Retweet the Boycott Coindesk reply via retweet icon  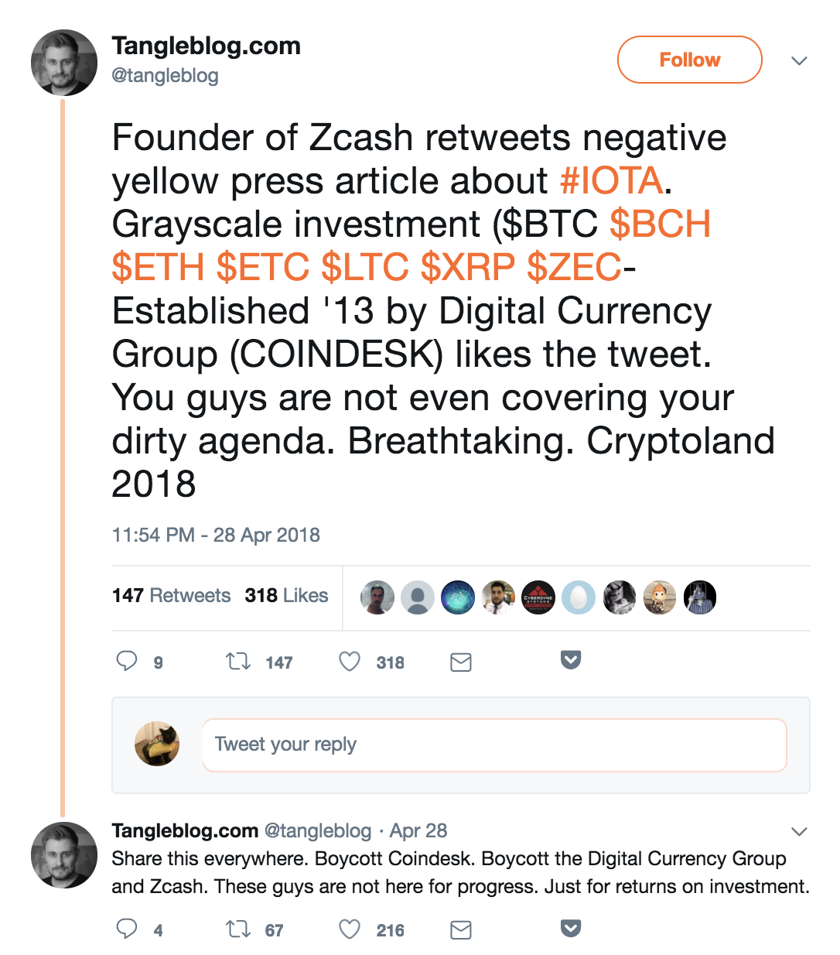(x=240, y=929)
